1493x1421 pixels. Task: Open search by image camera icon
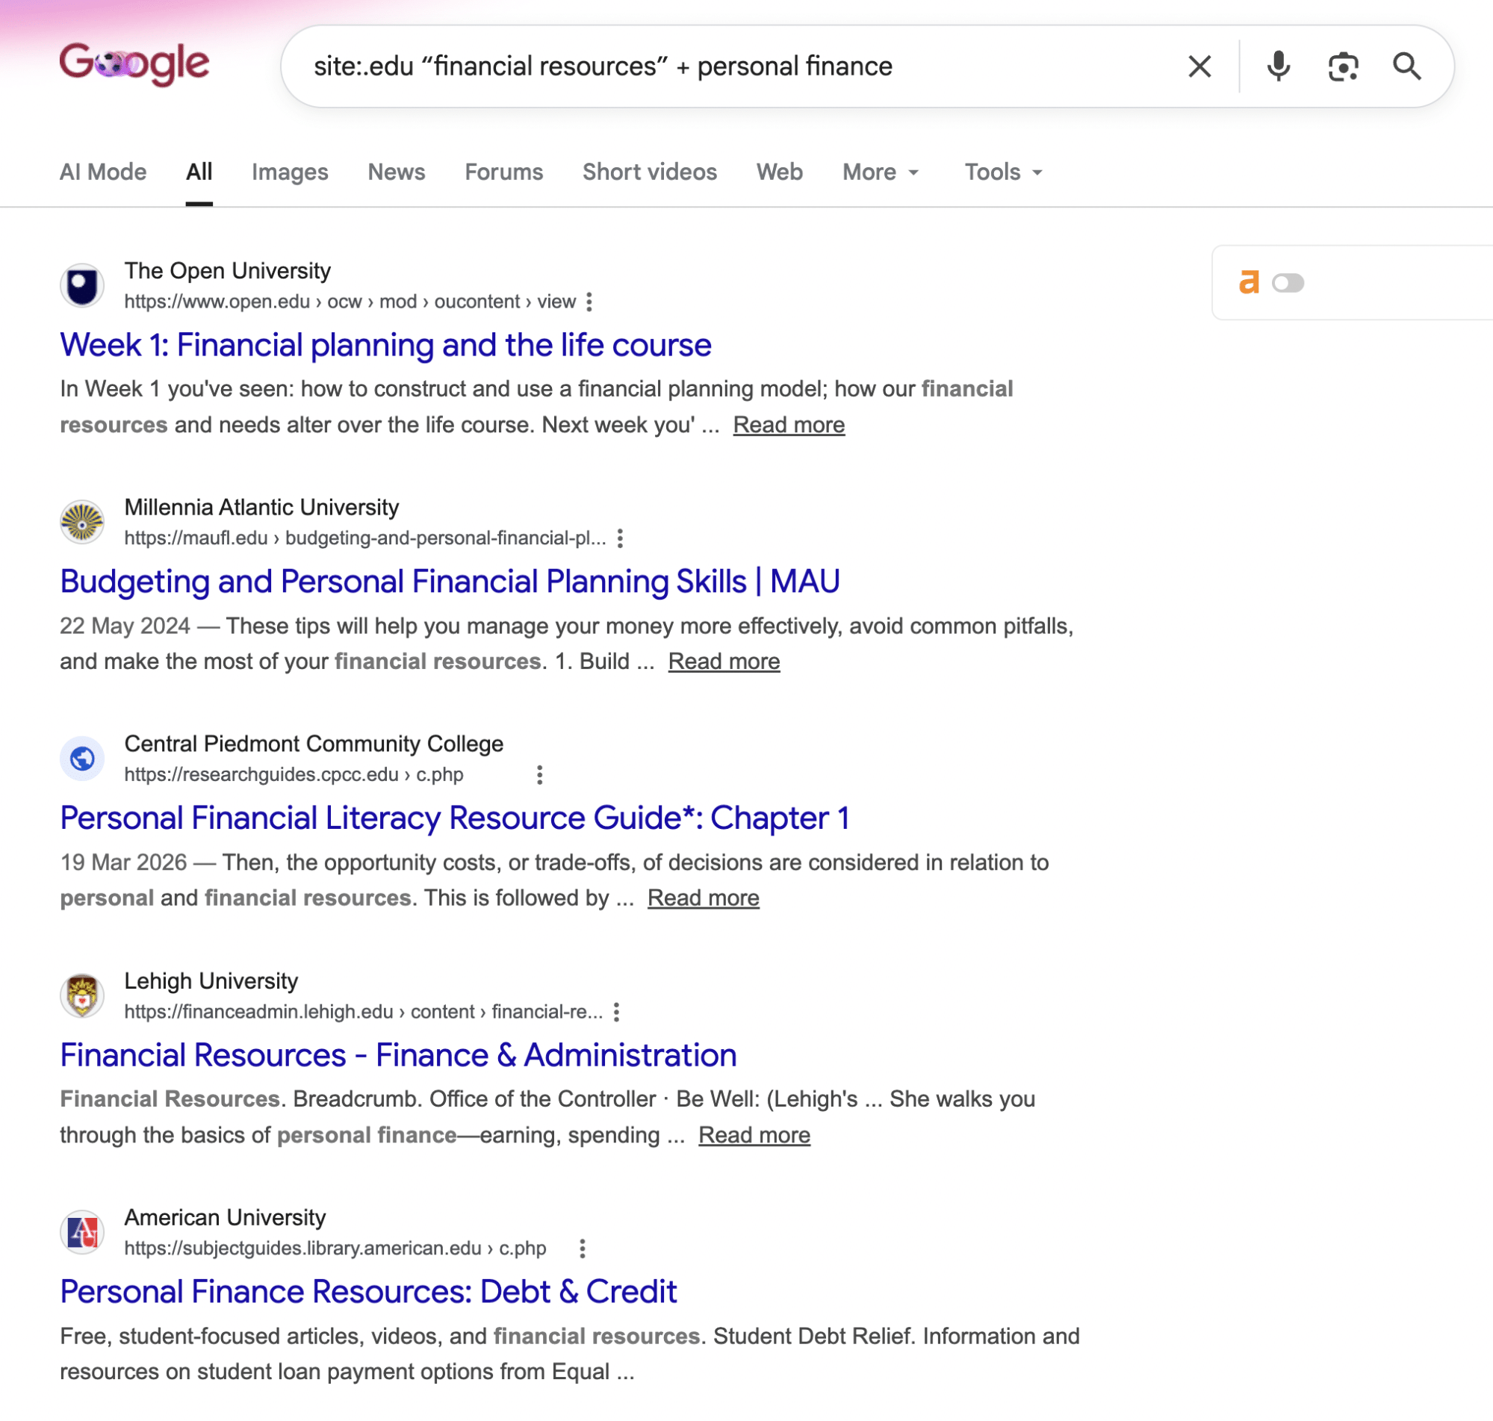pyautogui.click(x=1343, y=66)
